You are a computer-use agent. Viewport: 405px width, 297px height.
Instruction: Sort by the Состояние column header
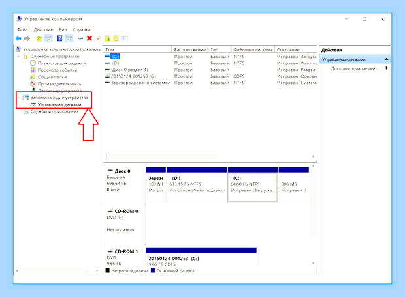click(295, 49)
